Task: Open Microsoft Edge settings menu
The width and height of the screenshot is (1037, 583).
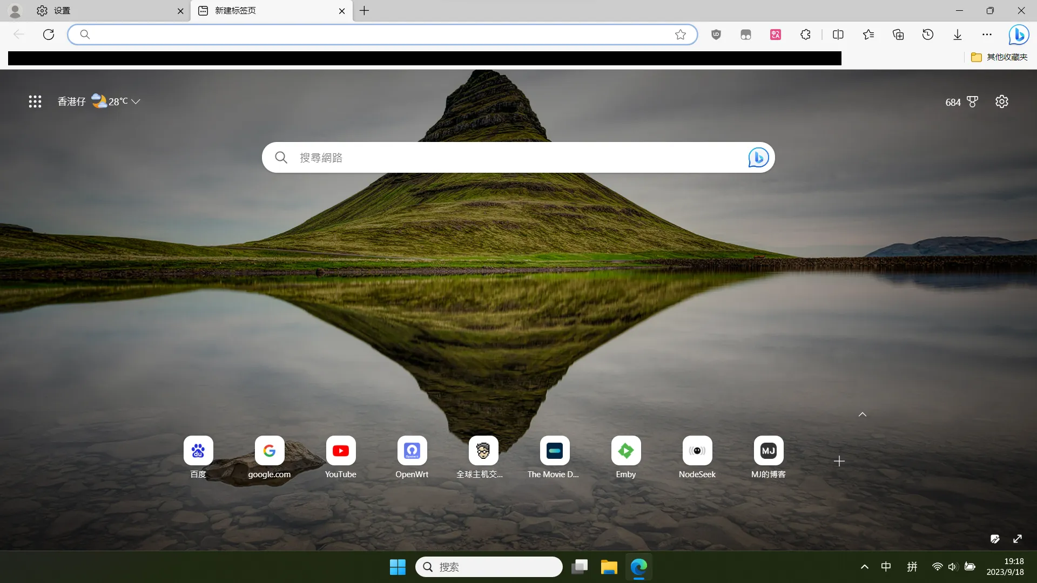Action: click(987, 34)
